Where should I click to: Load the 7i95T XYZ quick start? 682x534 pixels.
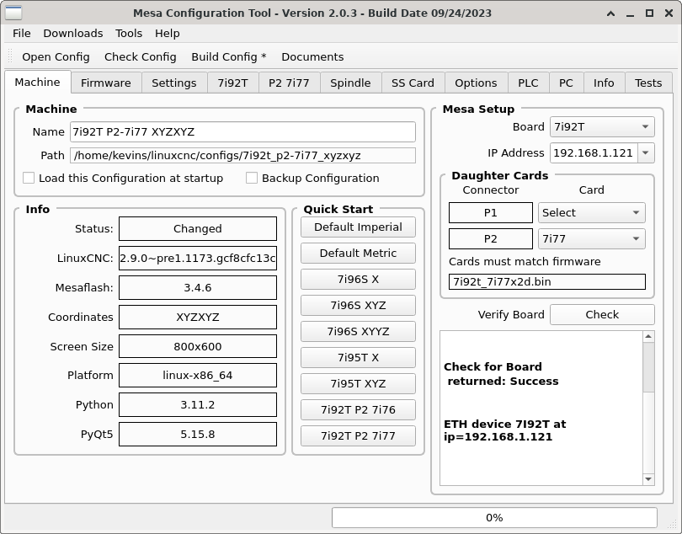(358, 384)
